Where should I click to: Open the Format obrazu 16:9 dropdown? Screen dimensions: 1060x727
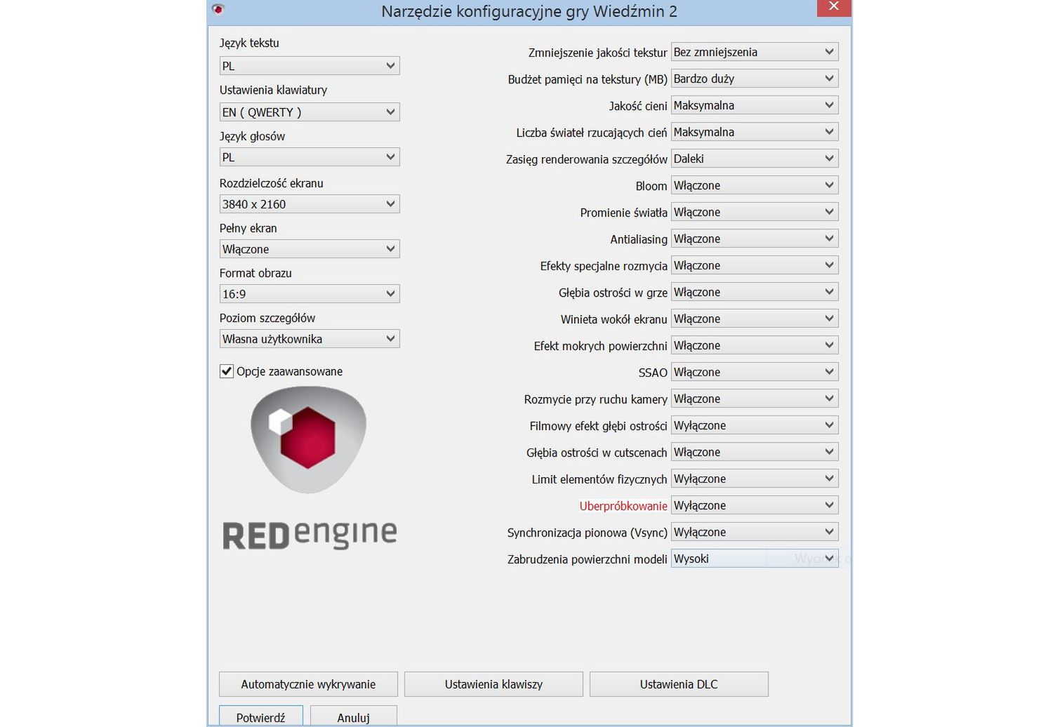coord(310,294)
